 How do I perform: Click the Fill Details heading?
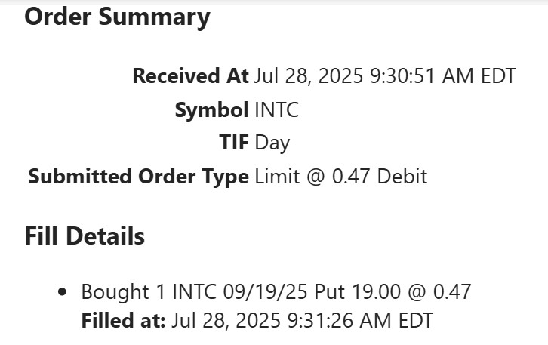coord(85,236)
